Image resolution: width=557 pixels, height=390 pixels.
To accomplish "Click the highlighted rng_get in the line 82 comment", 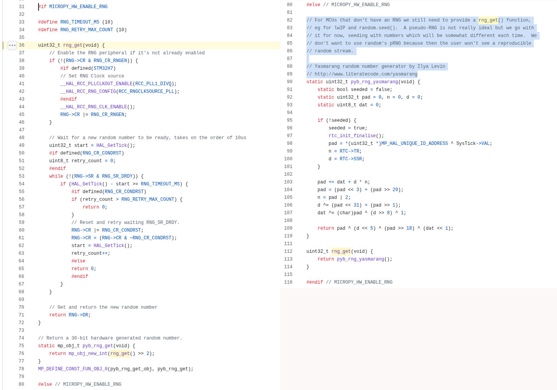I will [x=488, y=20].
